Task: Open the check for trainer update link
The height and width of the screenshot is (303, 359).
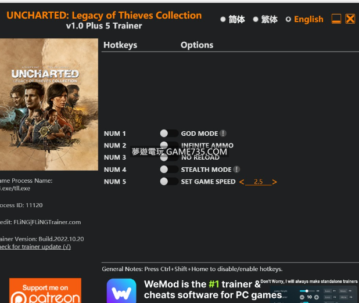Action: (35, 247)
